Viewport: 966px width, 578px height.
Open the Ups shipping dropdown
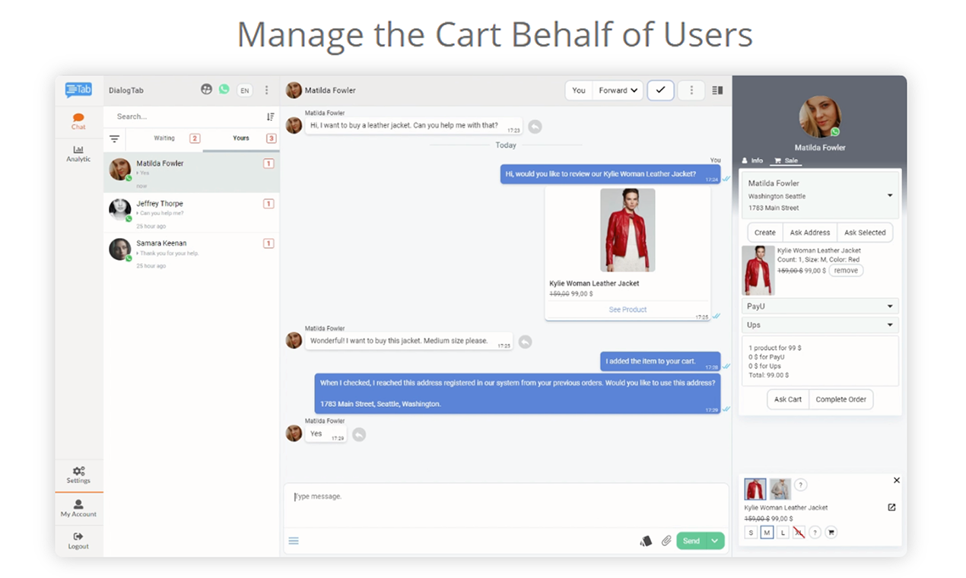pyautogui.click(x=820, y=325)
